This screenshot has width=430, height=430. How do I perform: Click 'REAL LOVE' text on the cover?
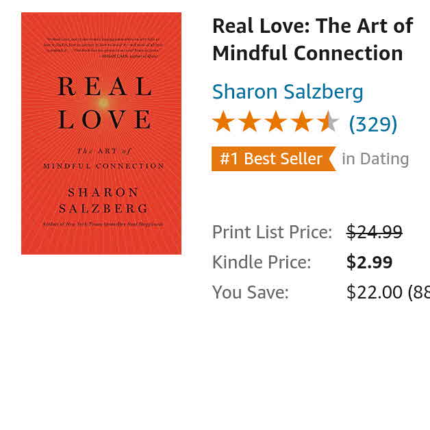[104, 103]
